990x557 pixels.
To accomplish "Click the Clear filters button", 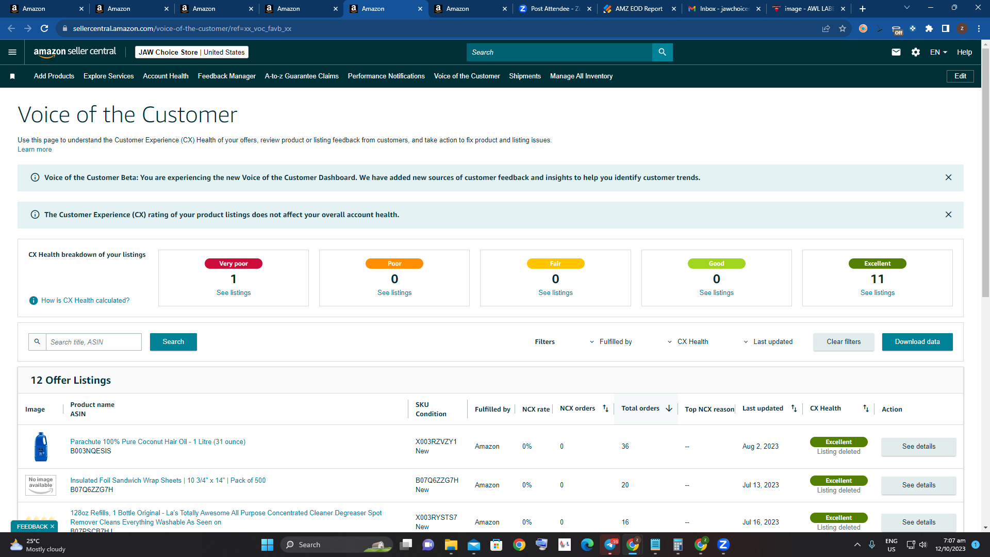I will (844, 342).
